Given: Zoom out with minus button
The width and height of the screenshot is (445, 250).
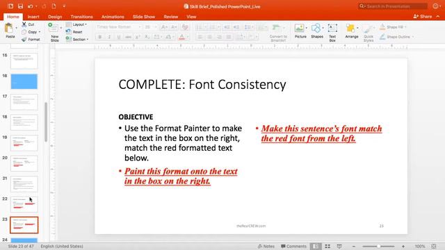Looking at the screenshot, I should 354,247.
